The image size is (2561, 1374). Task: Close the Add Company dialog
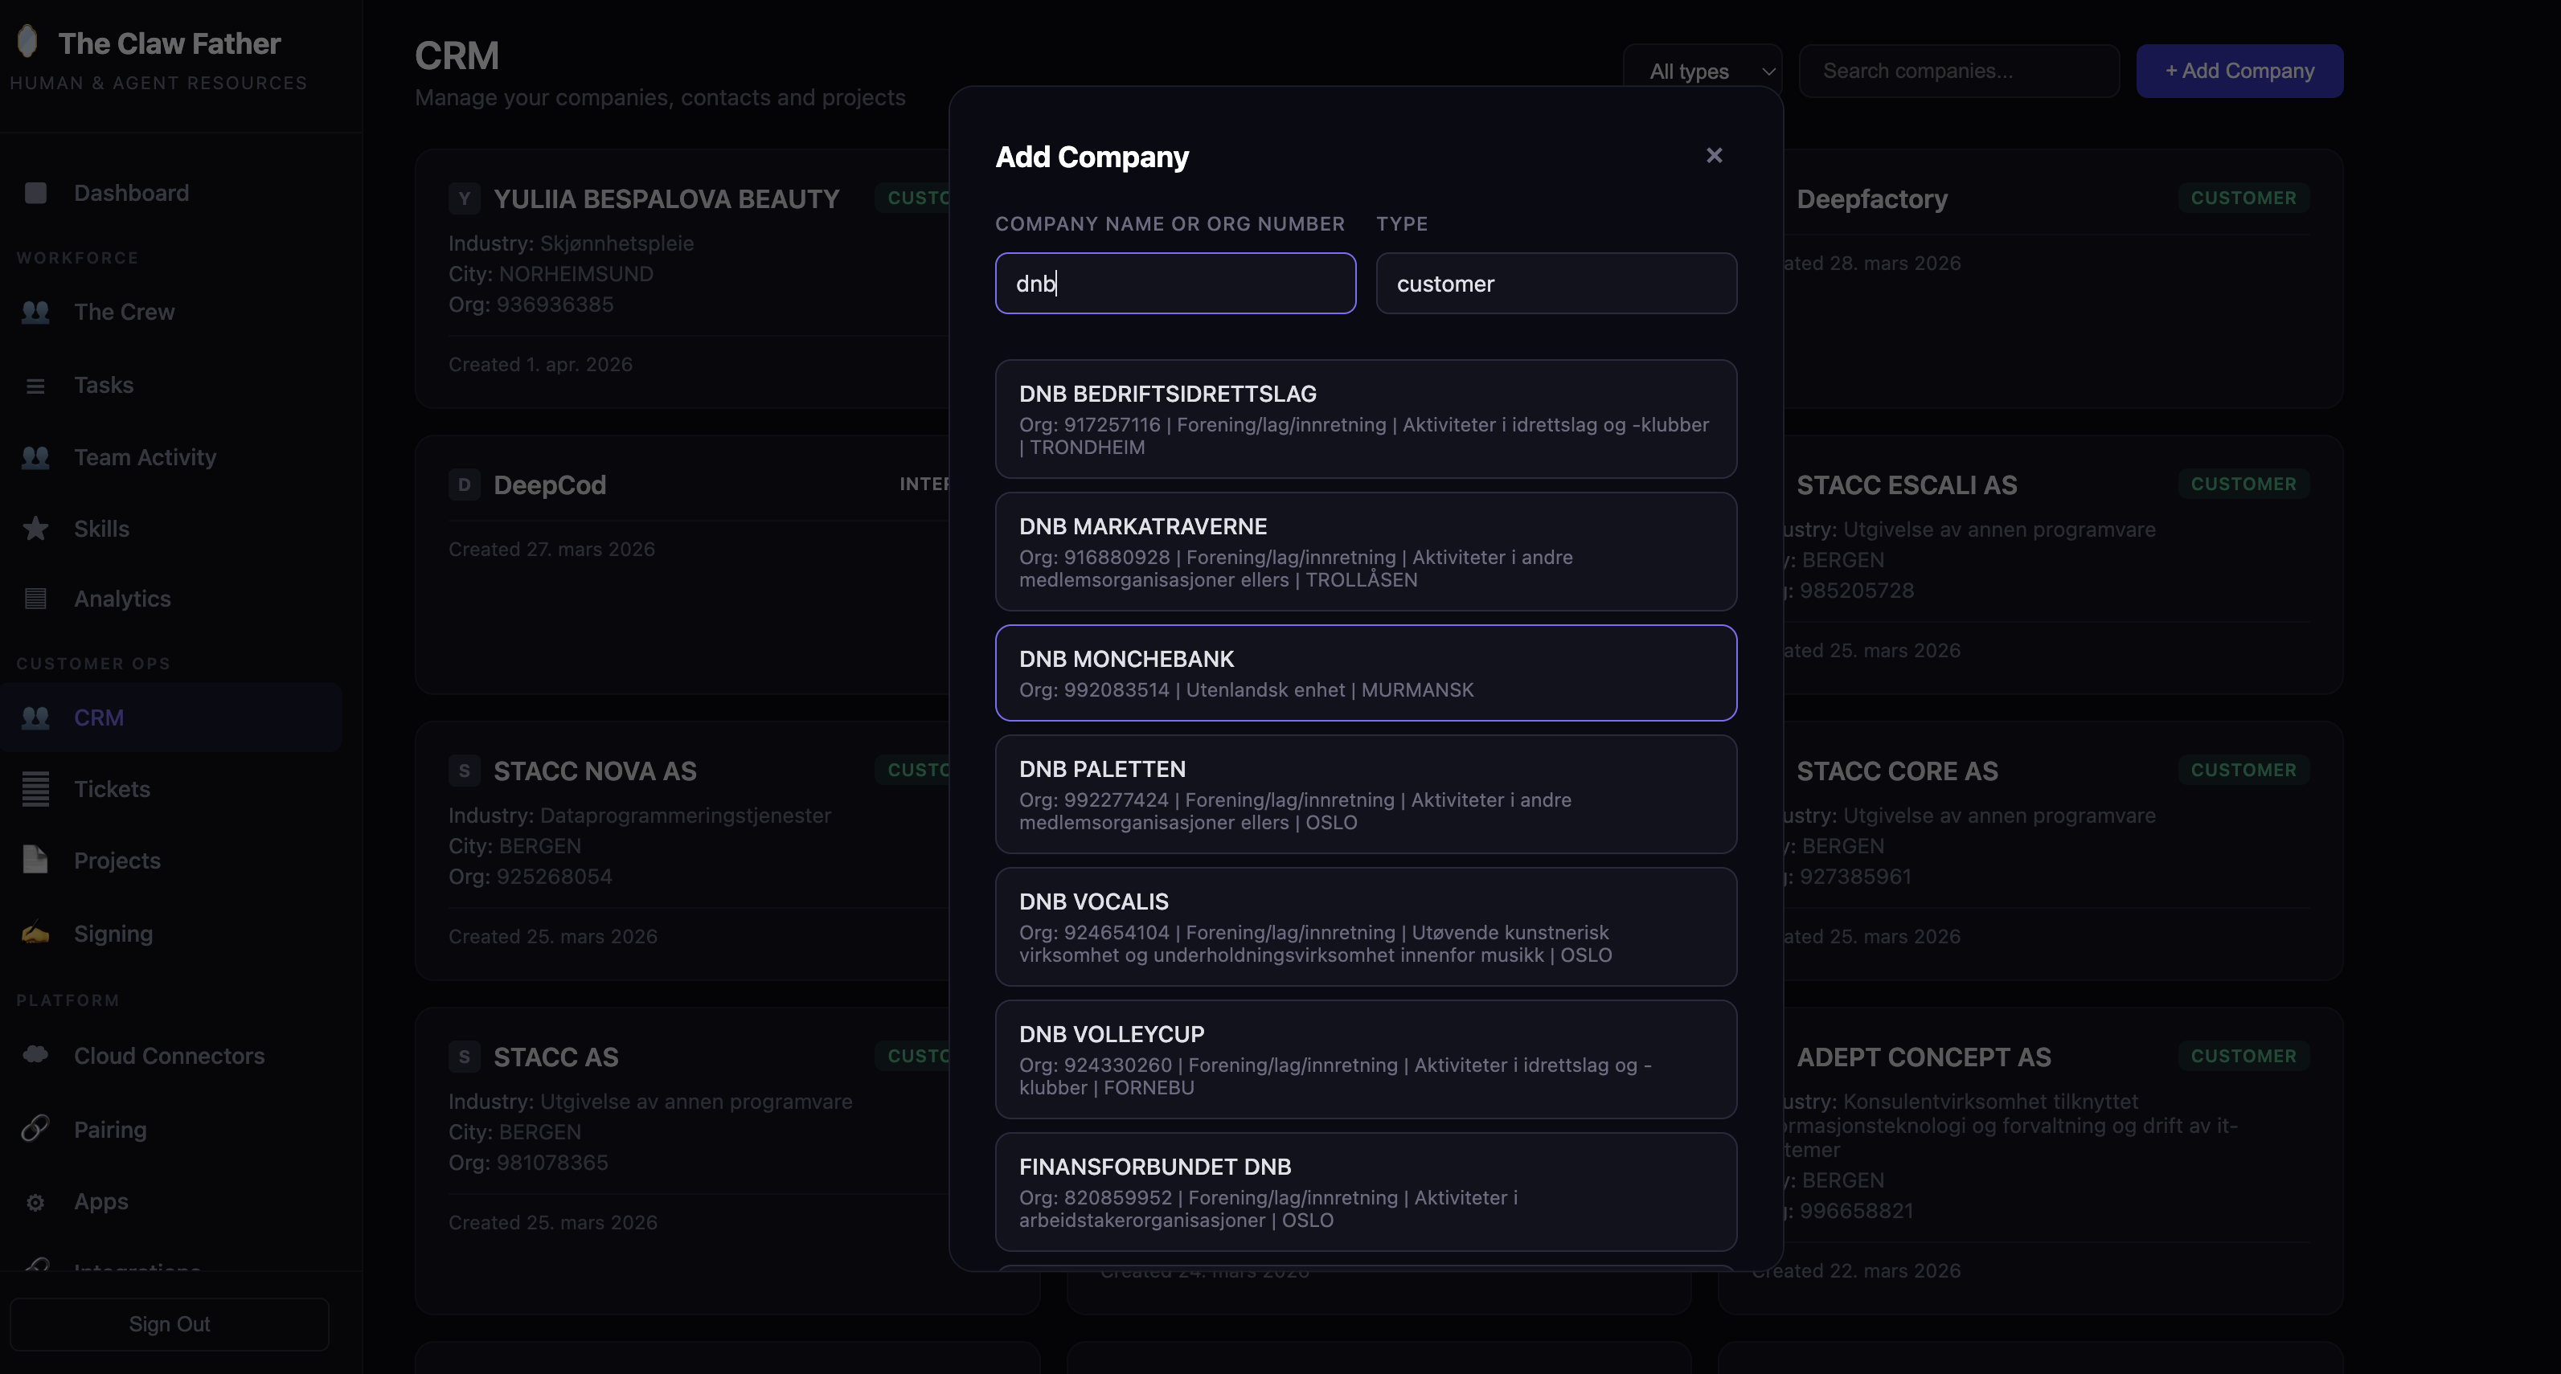[1714, 156]
